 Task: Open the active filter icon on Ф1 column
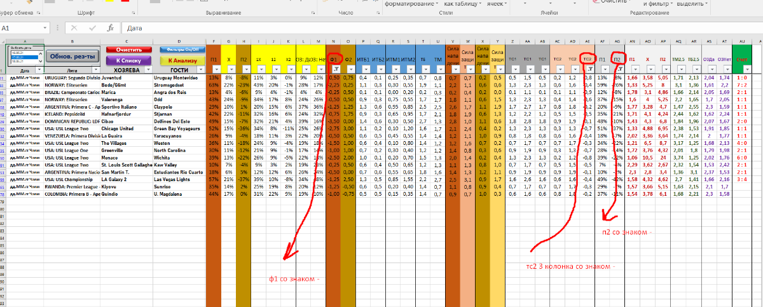(x=336, y=69)
